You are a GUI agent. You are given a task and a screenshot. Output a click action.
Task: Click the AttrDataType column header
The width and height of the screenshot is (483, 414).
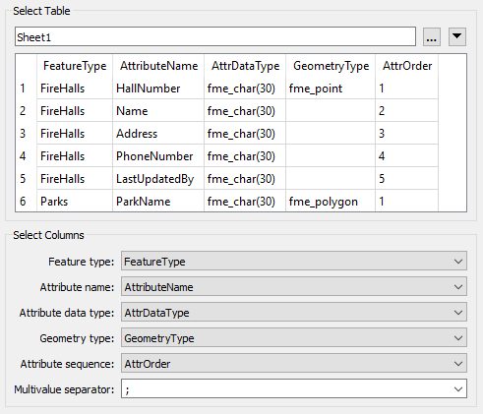(x=245, y=66)
